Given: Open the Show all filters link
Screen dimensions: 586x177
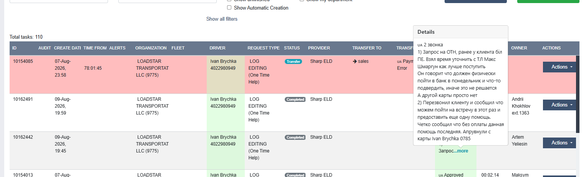Looking at the screenshot, I should pos(222,19).
